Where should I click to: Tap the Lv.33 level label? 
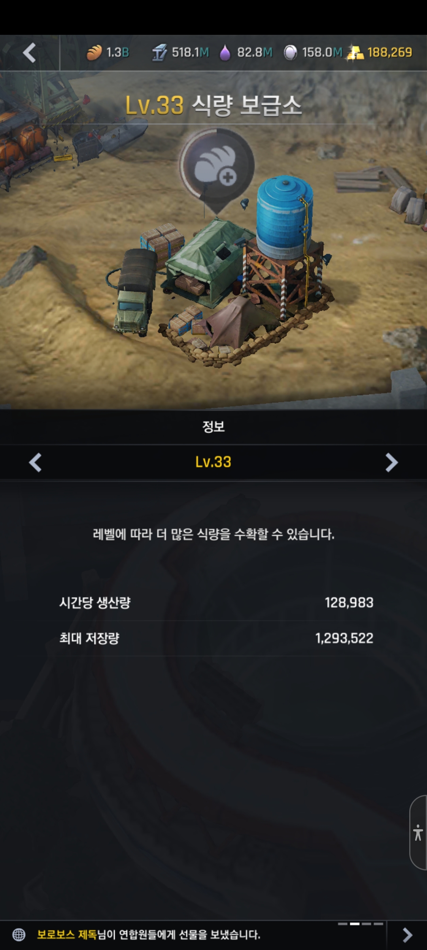[213, 462]
